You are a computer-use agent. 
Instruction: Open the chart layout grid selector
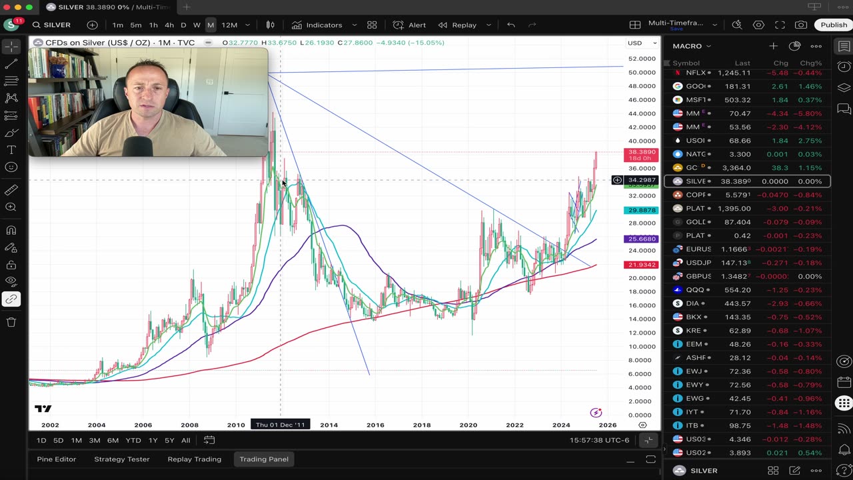(x=635, y=25)
